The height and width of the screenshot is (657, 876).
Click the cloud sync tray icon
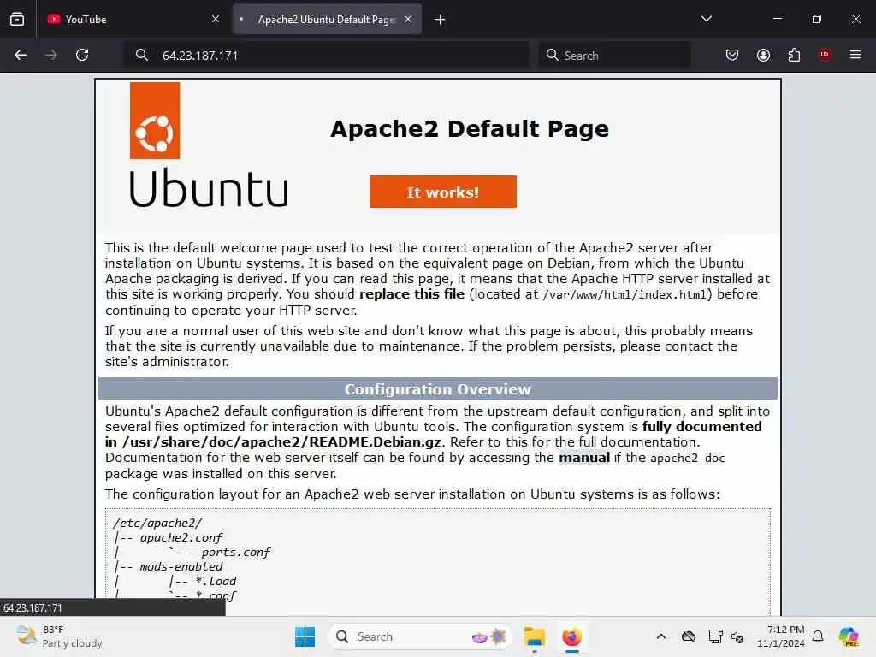(x=689, y=636)
